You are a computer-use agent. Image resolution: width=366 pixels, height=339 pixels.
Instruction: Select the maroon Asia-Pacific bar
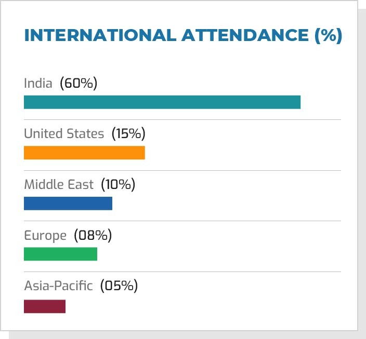45,306
